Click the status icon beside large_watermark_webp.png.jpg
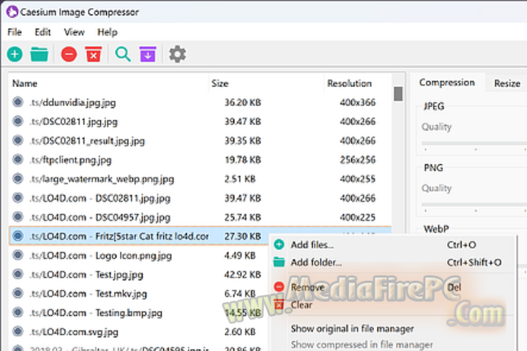 point(18,178)
